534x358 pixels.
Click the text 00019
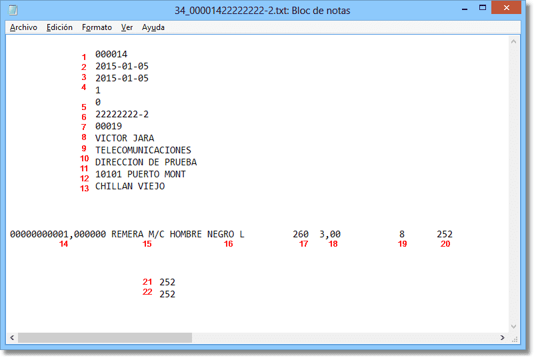[109, 126]
